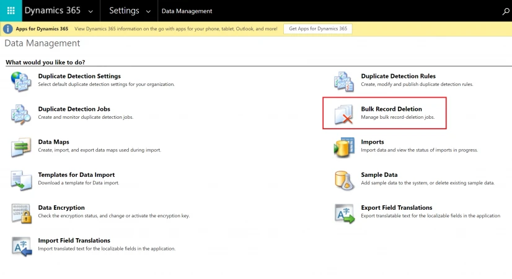Click the Duplicate Detection Rules icon
512x279 pixels.
[x=343, y=80]
